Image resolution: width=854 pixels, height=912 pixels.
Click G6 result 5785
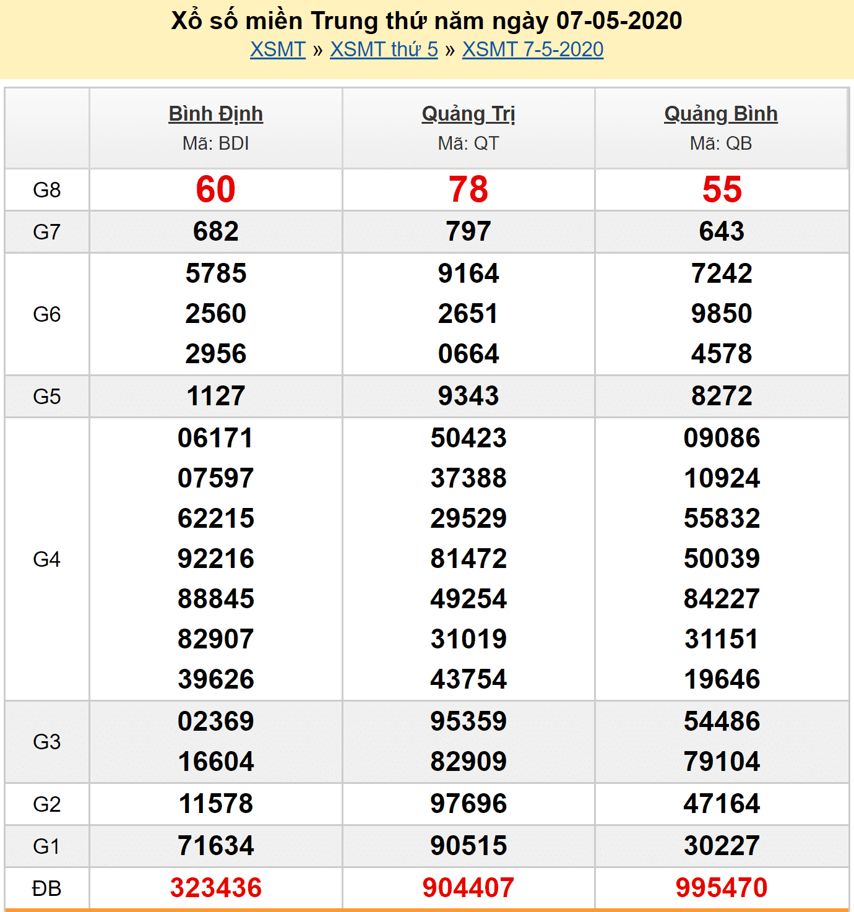(x=216, y=273)
